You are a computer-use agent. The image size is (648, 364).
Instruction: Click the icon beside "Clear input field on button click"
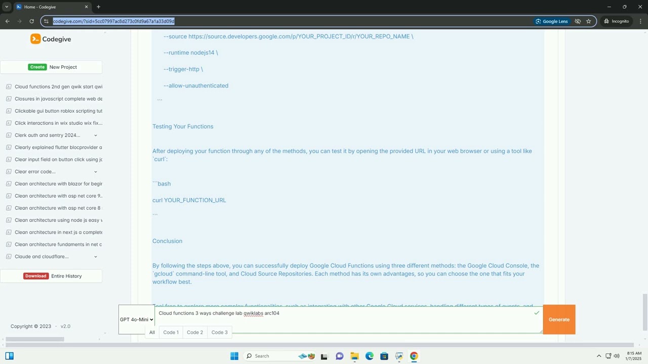click(x=9, y=159)
